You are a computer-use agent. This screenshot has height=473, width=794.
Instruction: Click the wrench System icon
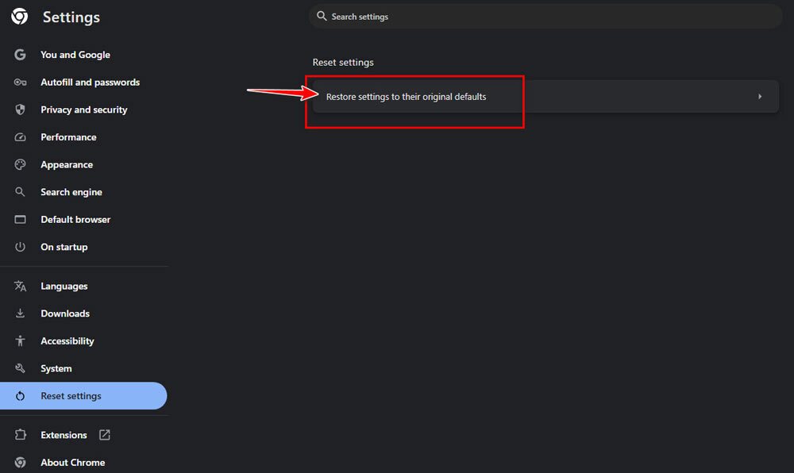20,368
